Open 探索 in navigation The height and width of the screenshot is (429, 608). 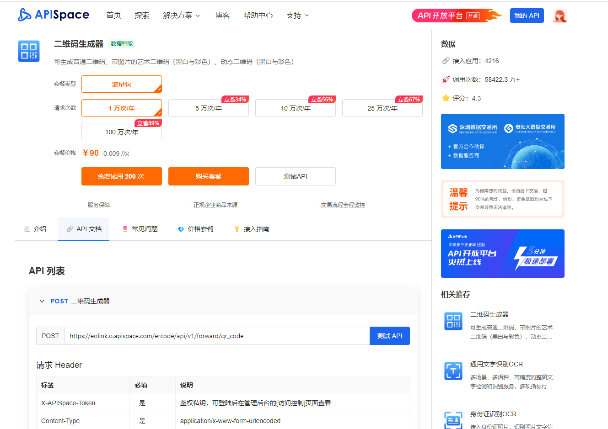(x=142, y=16)
